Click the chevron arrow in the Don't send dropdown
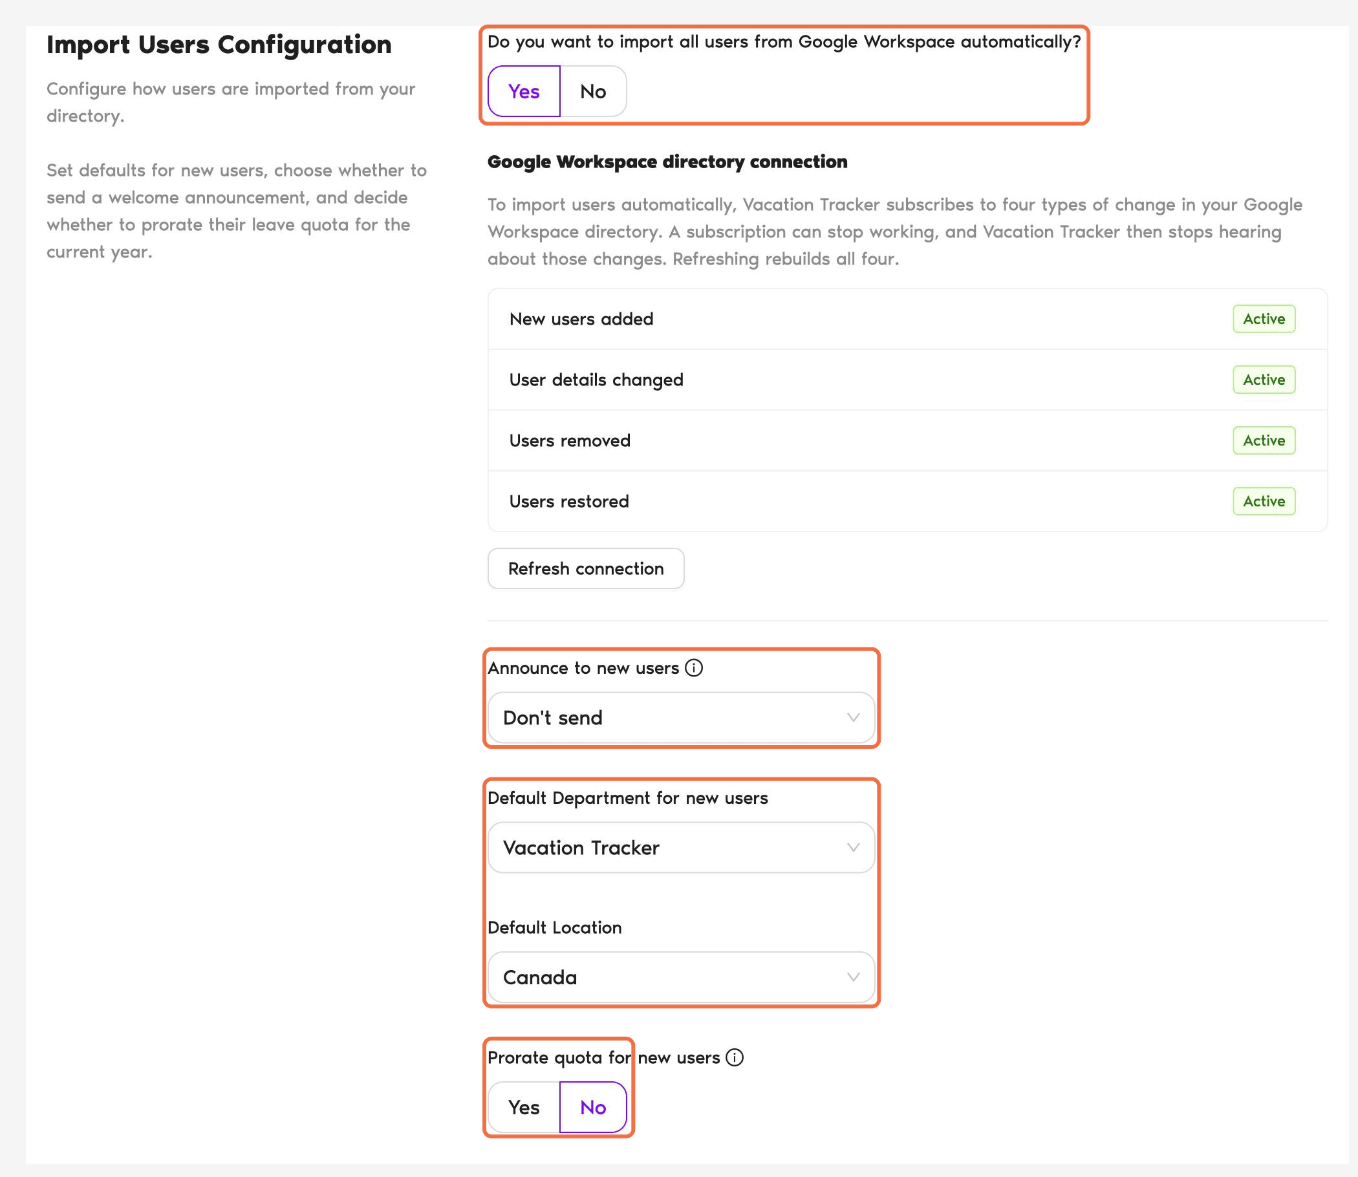This screenshot has width=1358, height=1177. (853, 718)
